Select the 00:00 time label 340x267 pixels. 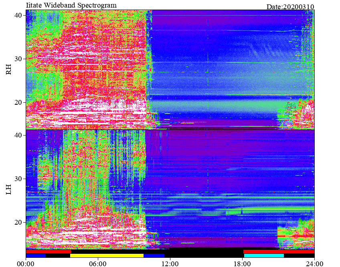pyautogui.click(x=26, y=264)
